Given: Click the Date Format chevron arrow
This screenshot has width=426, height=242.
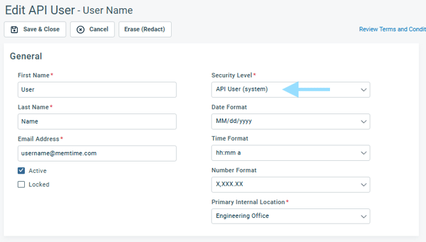Looking at the screenshot, I should [x=364, y=122].
